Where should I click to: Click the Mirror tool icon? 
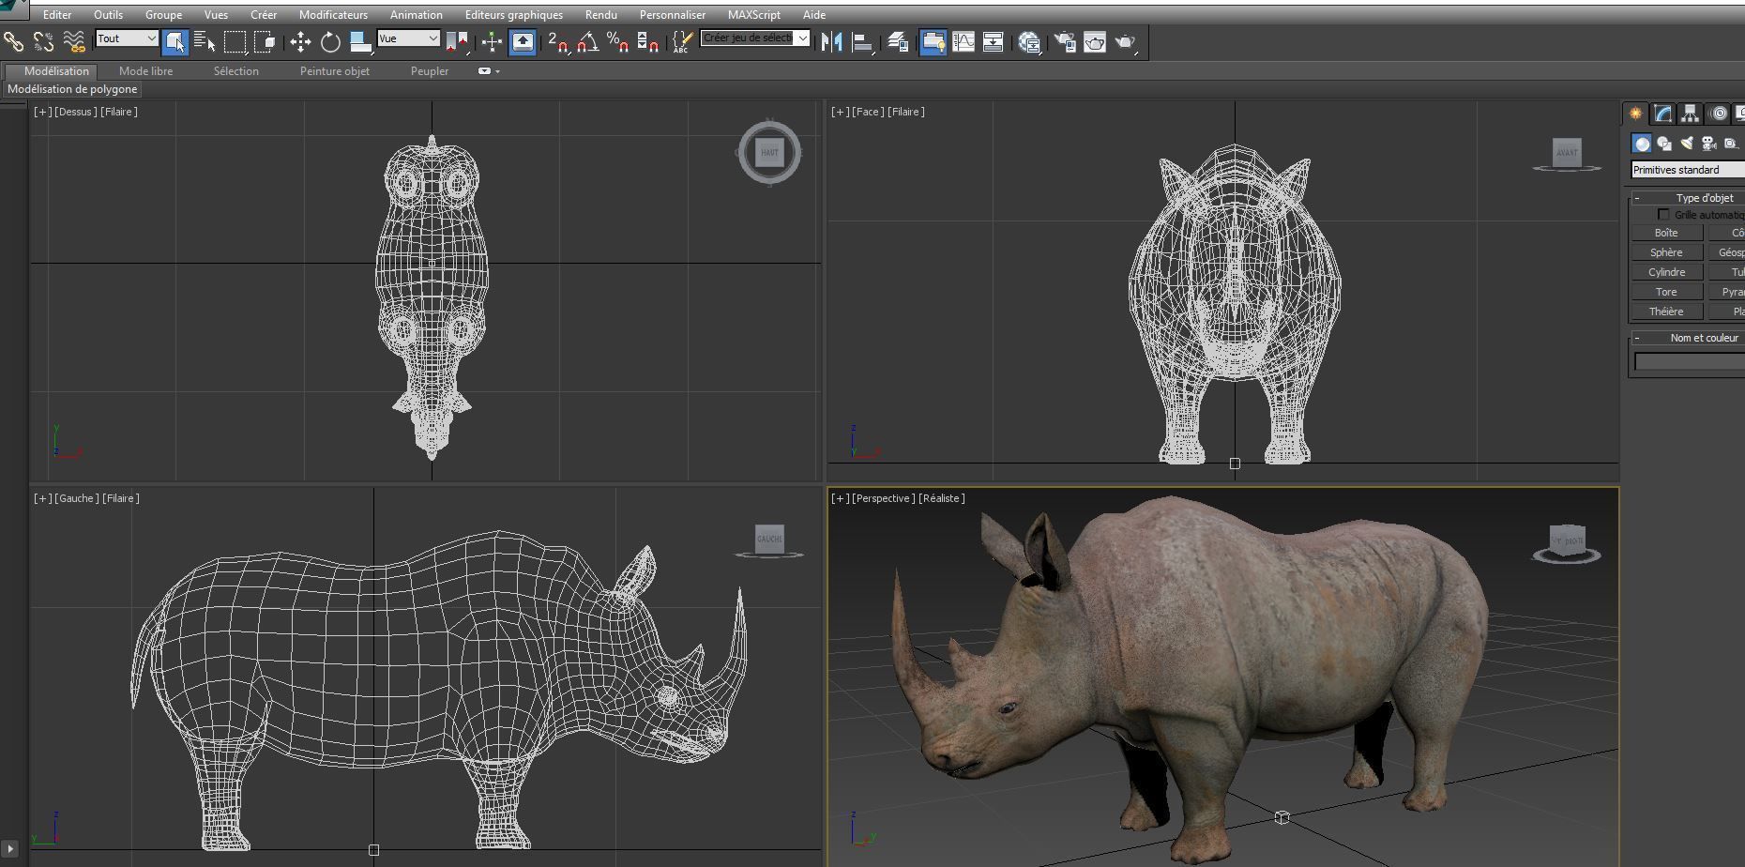(x=831, y=41)
